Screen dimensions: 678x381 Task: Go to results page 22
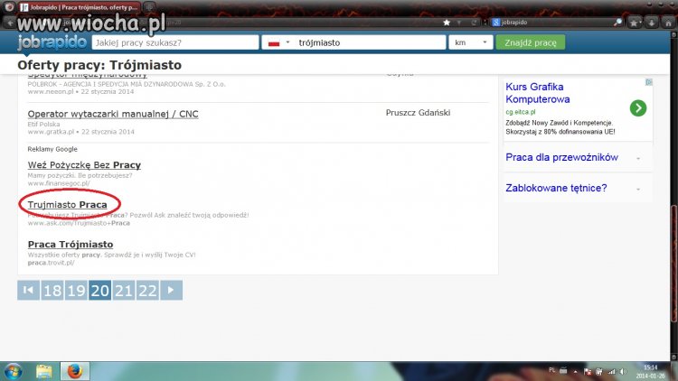(147, 291)
